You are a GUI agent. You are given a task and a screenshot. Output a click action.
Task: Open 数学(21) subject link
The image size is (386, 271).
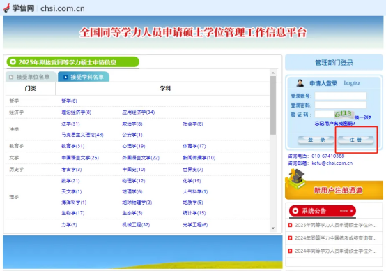pyautogui.click(x=70, y=181)
